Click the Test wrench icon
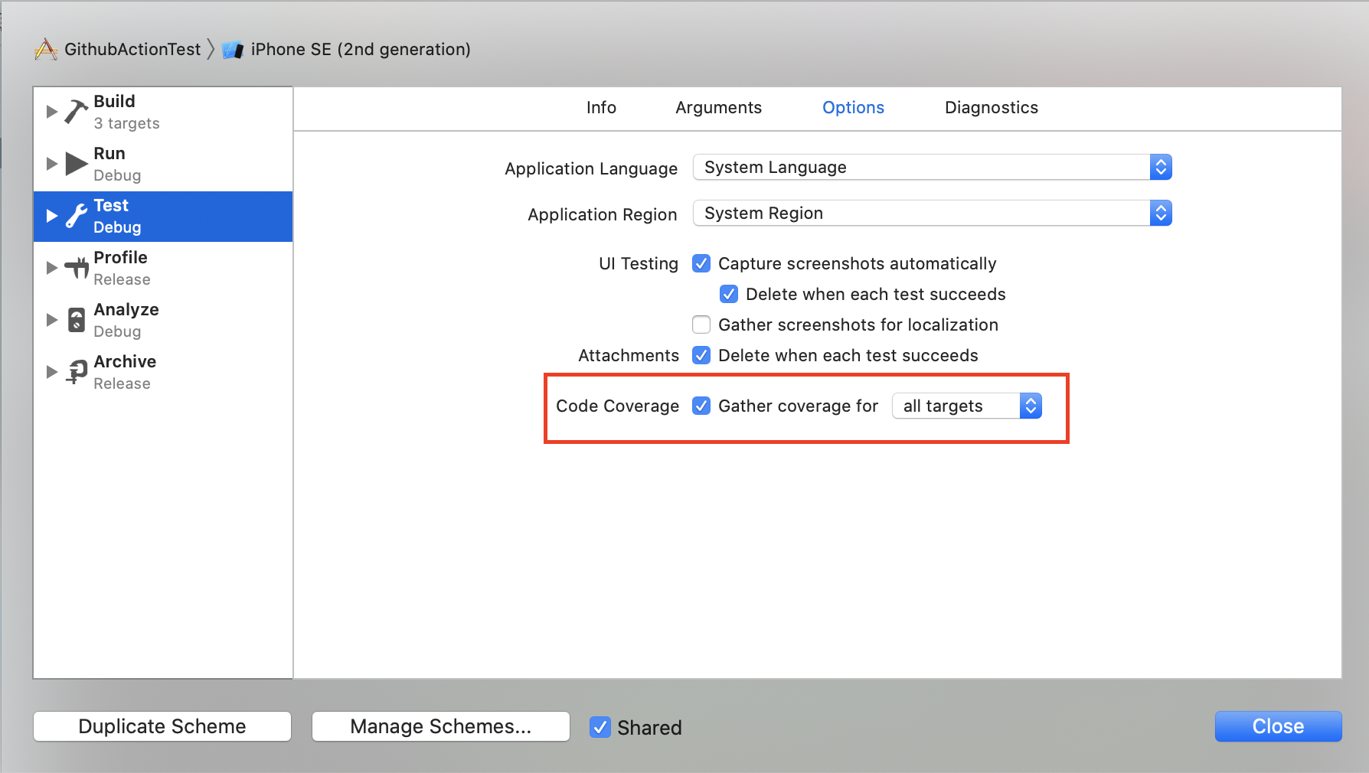This screenshot has width=1369, height=773. 77,216
